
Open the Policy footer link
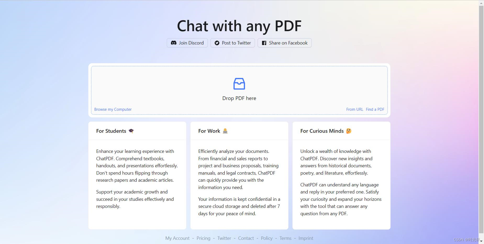[x=266, y=238]
